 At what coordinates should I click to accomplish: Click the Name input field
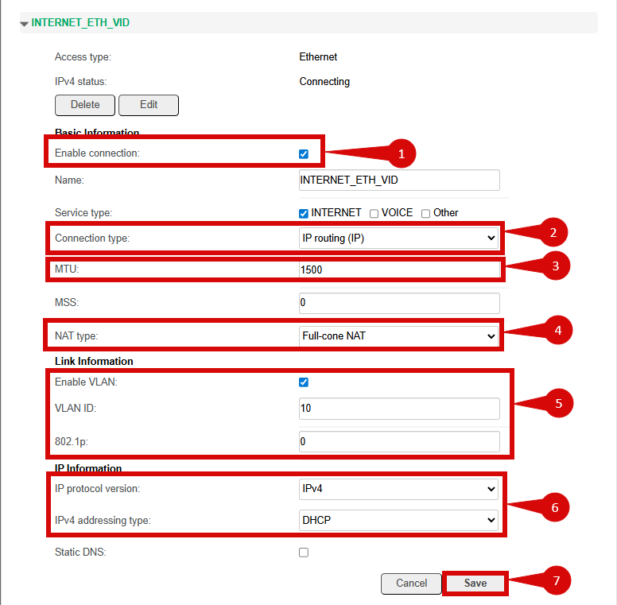point(399,180)
